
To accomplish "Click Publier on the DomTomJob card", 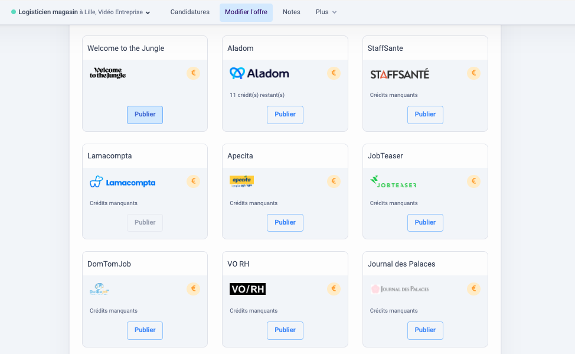I will coord(145,330).
